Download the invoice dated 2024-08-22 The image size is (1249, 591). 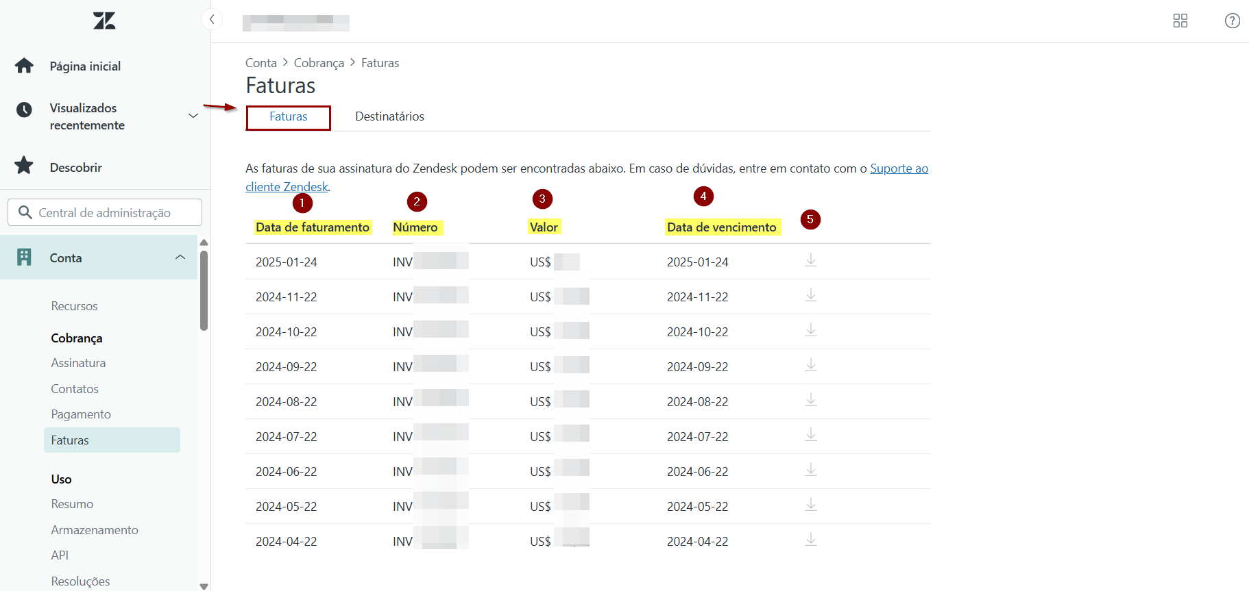click(x=810, y=401)
